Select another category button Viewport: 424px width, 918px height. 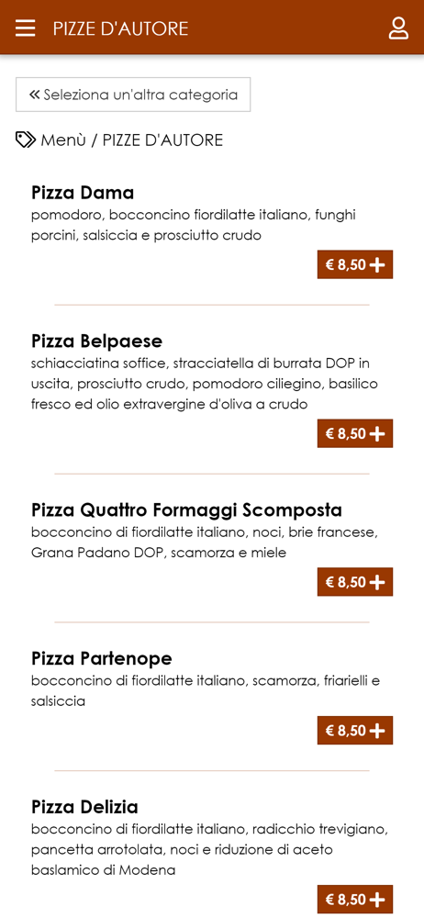tap(133, 95)
